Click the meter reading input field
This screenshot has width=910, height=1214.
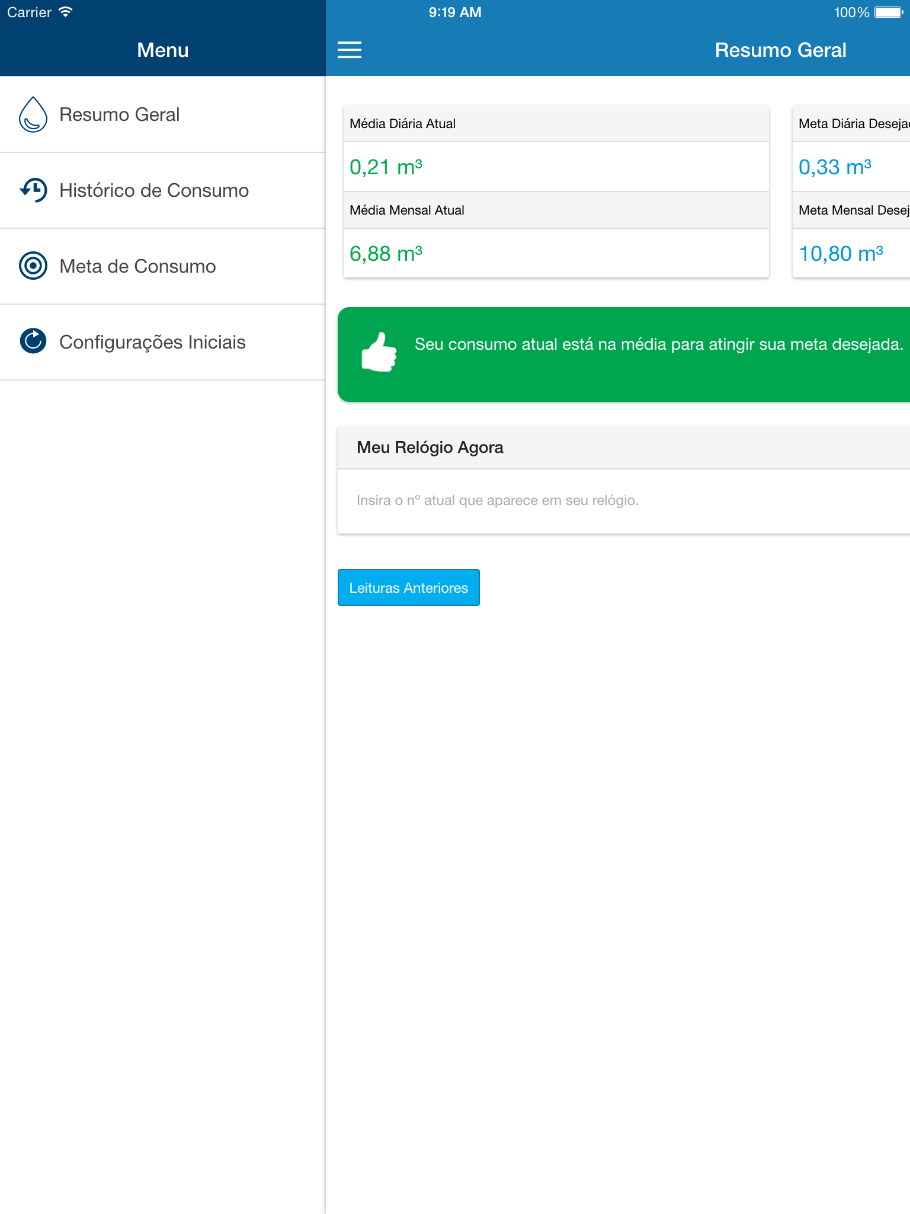(x=623, y=501)
